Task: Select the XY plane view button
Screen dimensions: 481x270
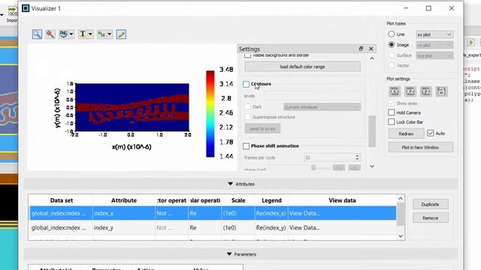Action: (x=395, y=91)
